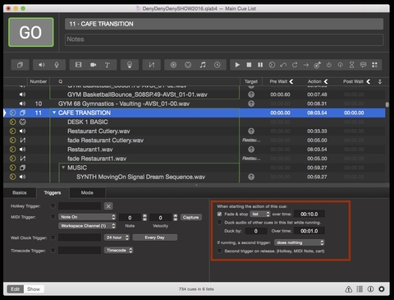394x300 pixels.
Task: Add a Start cue using the play icon
Action: [x=237, y=65]
